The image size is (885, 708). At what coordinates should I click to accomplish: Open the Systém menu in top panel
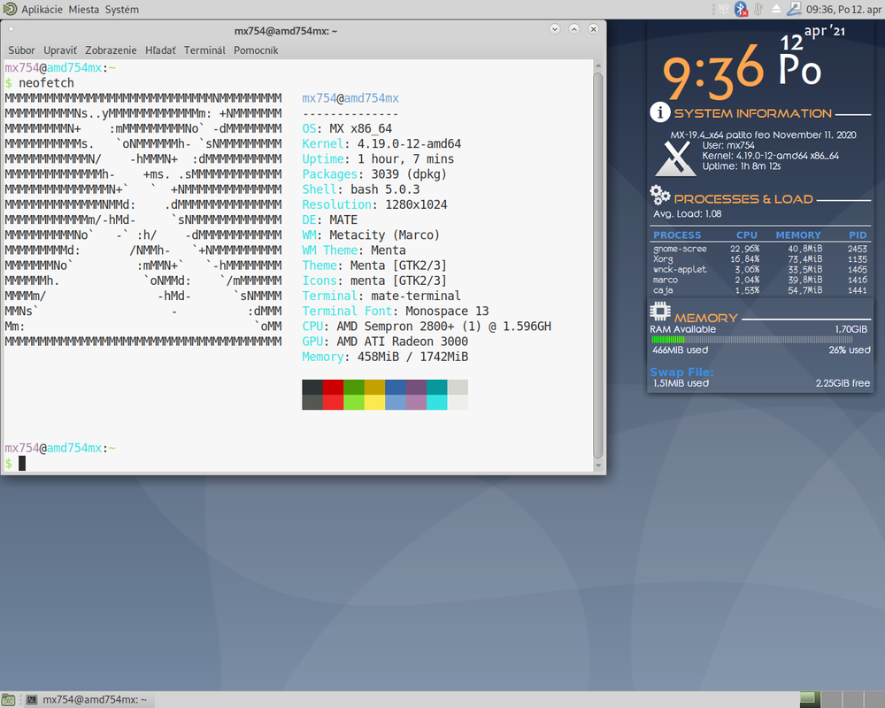pyautogui.click(x=121, y=10)
